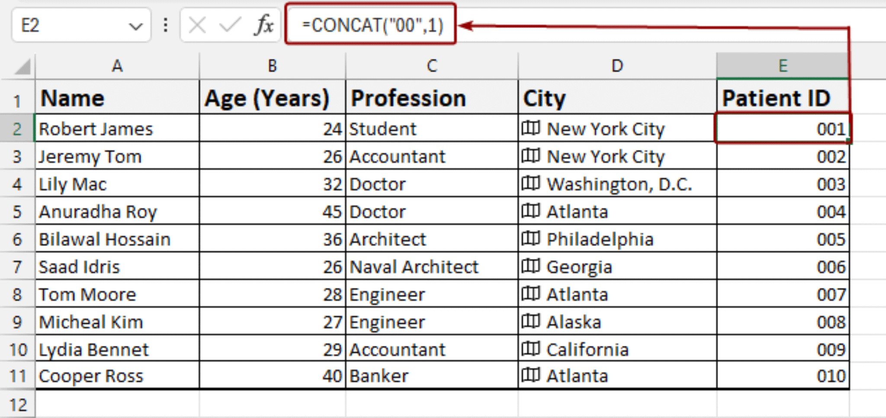Expand the Name Box dropdown arrow
Image resolution: width=886 pixels, height=418 pixels.
(x=136, y=26)
